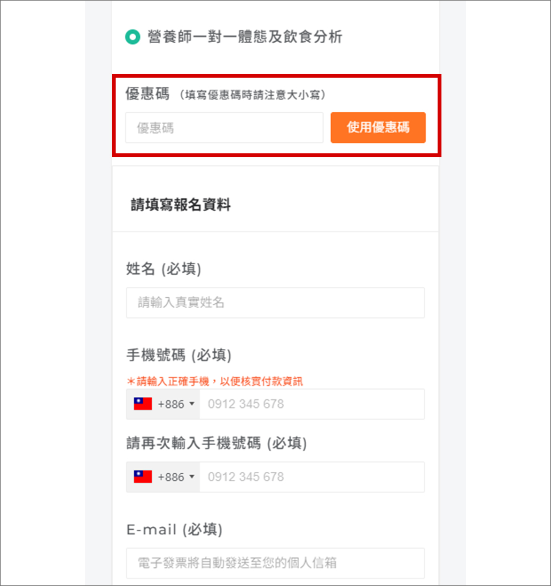
Task: Click the 手機號碼 (必填) field label
Action: (179, 355)
